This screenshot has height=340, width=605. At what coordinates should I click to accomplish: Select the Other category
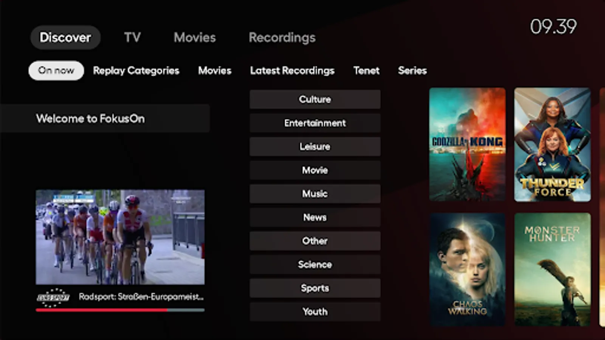[x=315, y=241]
